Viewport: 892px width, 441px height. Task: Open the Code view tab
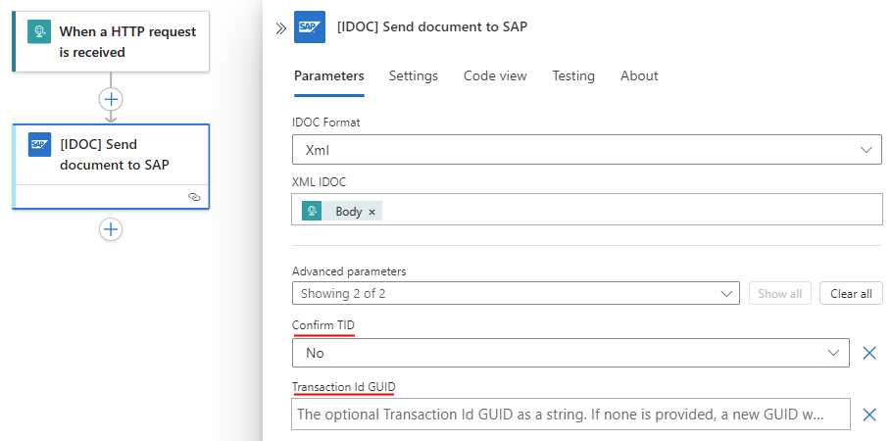495,75
